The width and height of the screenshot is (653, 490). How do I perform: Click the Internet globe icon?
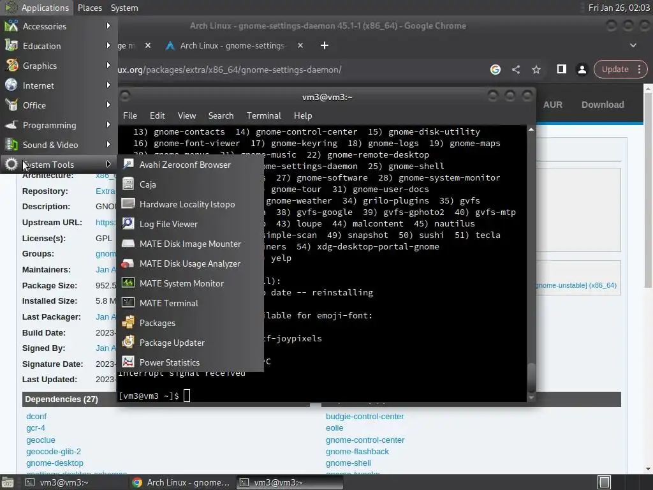tap(11, 85)
